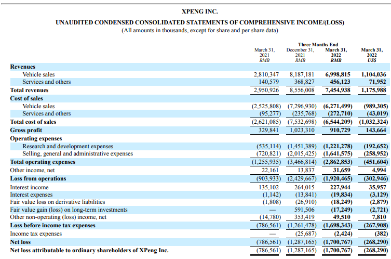Click 'Fair value gain (loss) on long-term investments'

click(69, 210)
